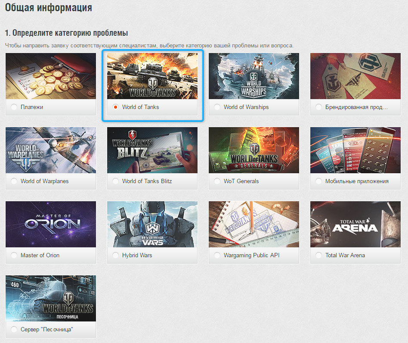Select the Total War Arena radio button
This screenshot has height=343, width=408.
[x=318, y=255]
